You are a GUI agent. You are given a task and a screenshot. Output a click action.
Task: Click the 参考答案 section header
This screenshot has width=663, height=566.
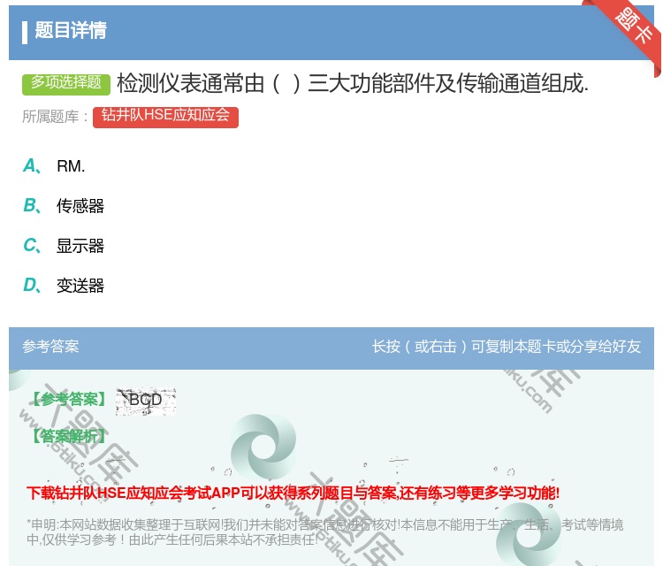[50, 347]
